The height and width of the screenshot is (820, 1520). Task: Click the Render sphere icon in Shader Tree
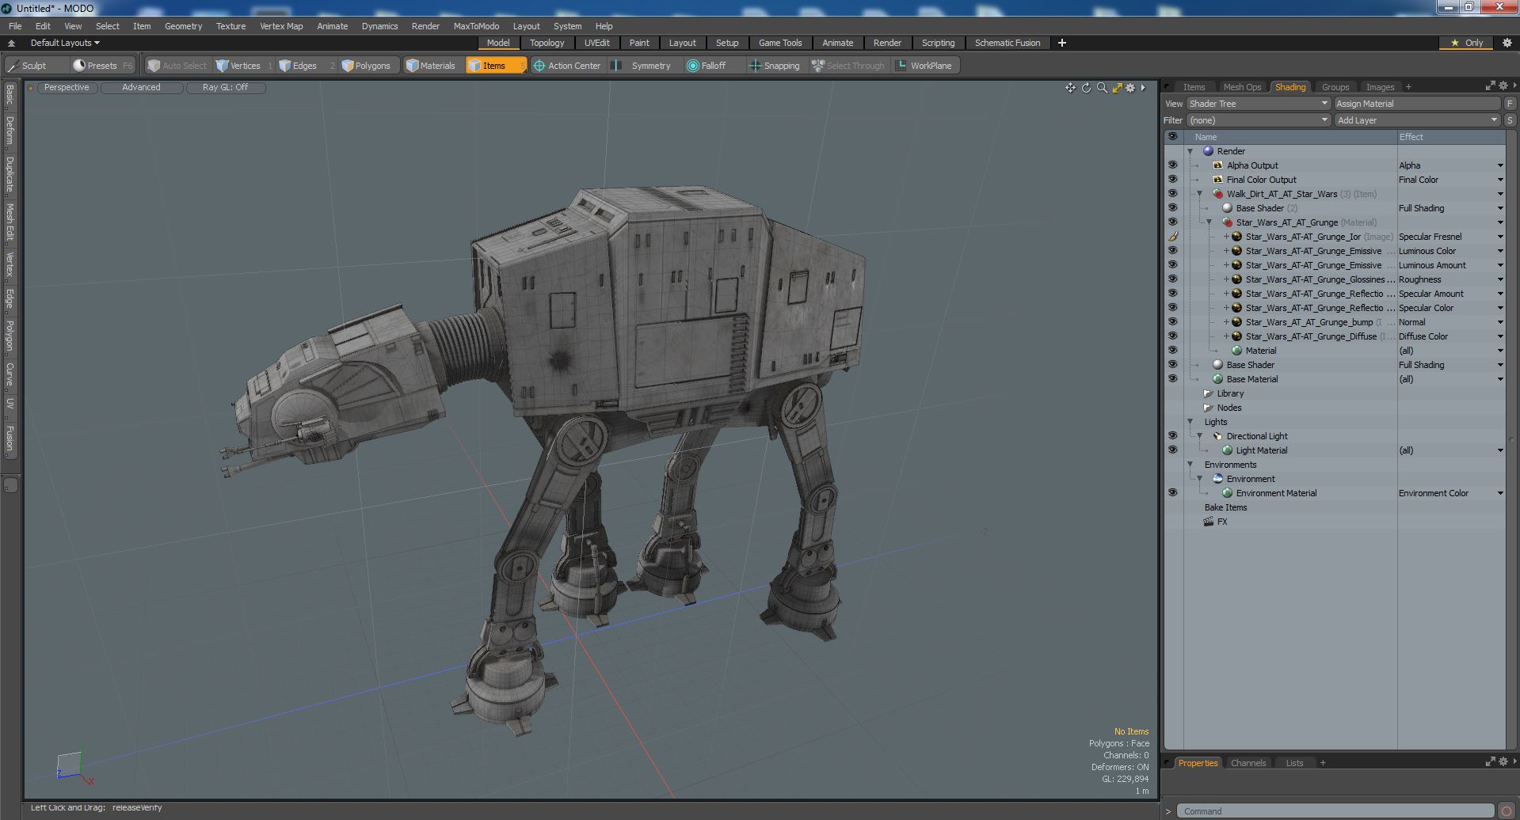coord(1208,151)
